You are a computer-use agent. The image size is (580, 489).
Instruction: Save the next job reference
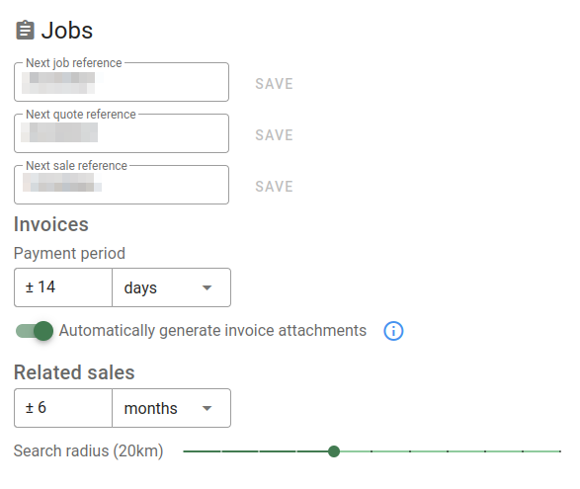(x=274, y=84)
